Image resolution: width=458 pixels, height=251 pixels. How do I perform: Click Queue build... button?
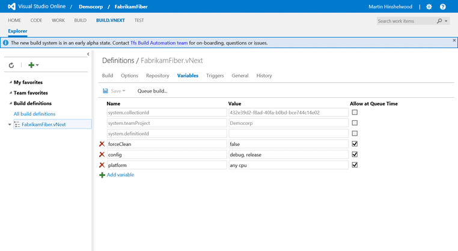pos(152,91)
